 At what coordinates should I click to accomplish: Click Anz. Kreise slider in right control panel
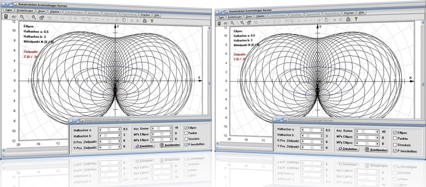[367, 131]
